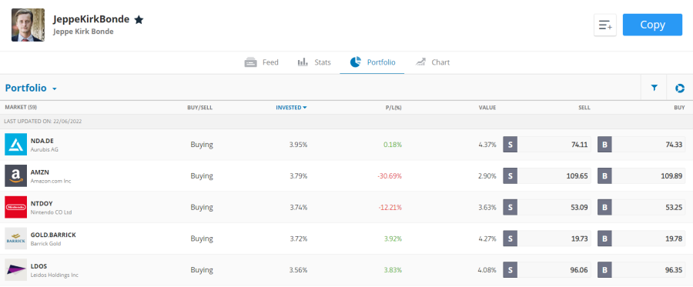Open the Amazon.com Inc logo icon
This screenshot has width=693, height=287.
(x=16, y=175)
